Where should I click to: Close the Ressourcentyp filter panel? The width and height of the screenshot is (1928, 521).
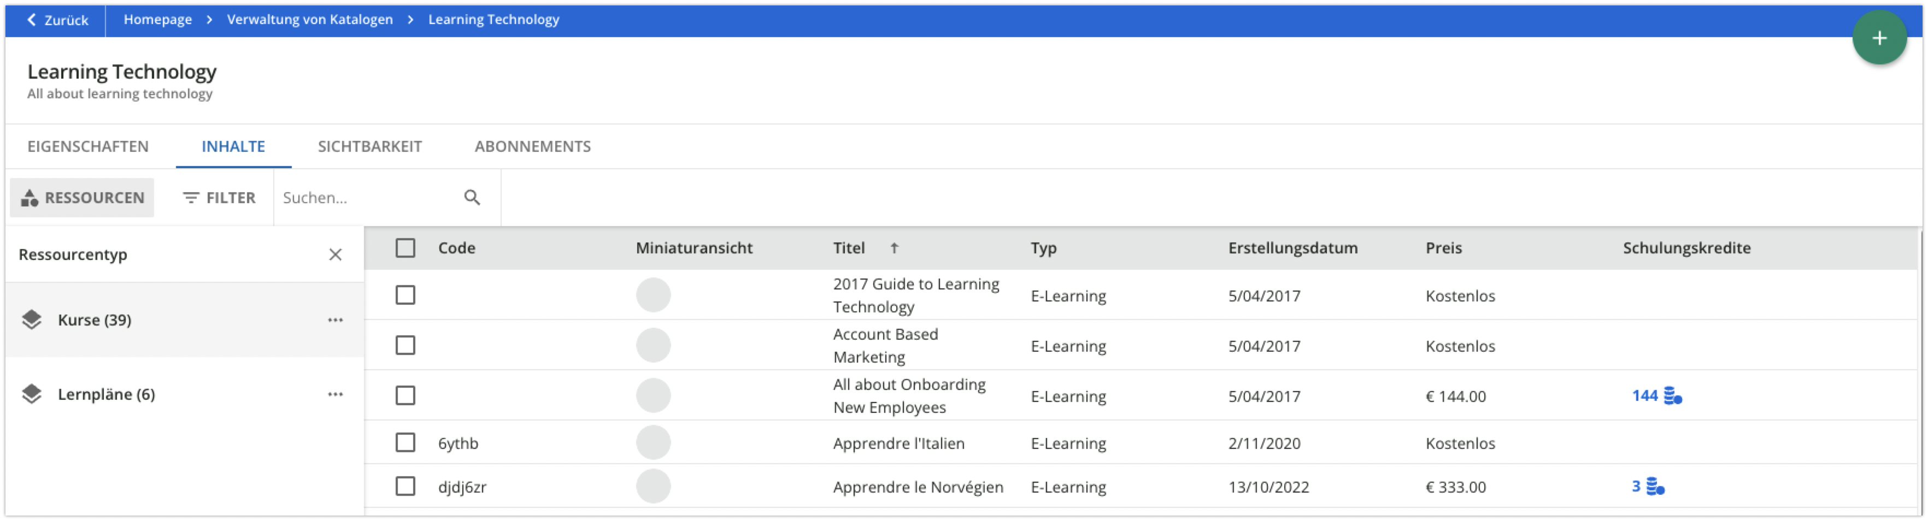pos(336,255)
